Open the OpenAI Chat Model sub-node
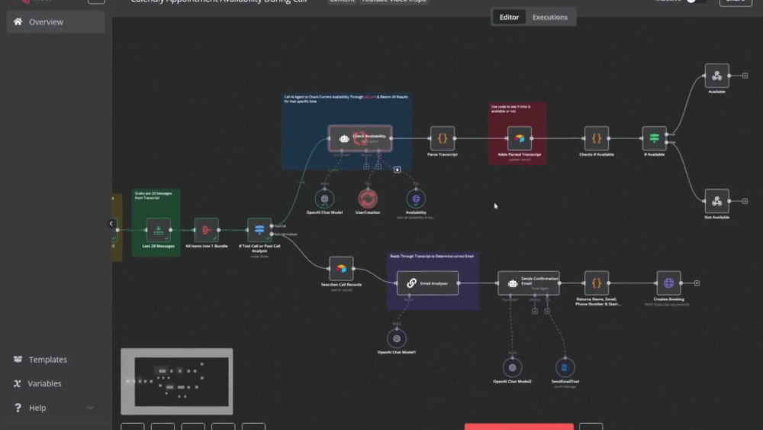 pos(324,199)
